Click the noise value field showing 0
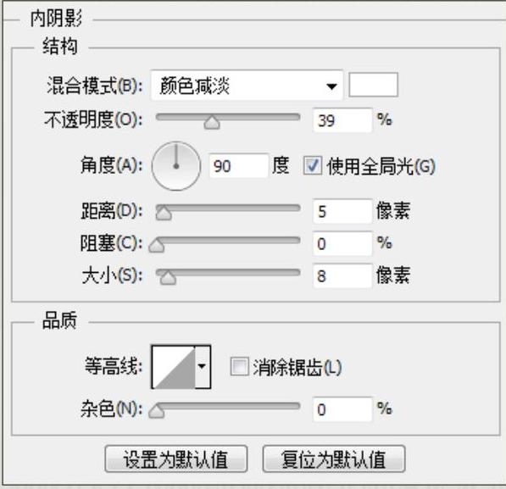 [x=342, y=409]
